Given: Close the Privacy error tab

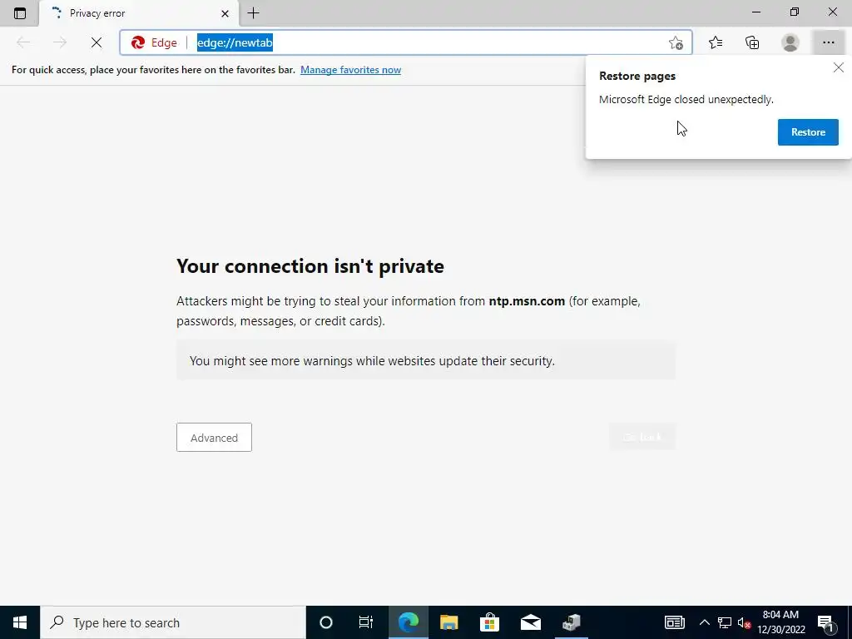Looking at the screenshot, I should coord(225,13).
